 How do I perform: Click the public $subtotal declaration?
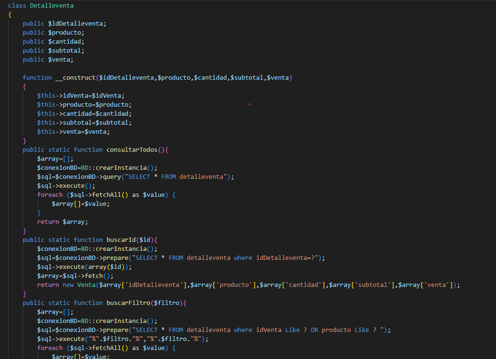tap(54, 51)
